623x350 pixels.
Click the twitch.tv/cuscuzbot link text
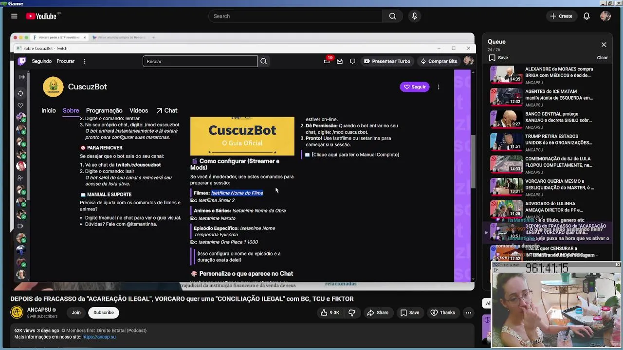coord(138,165)
